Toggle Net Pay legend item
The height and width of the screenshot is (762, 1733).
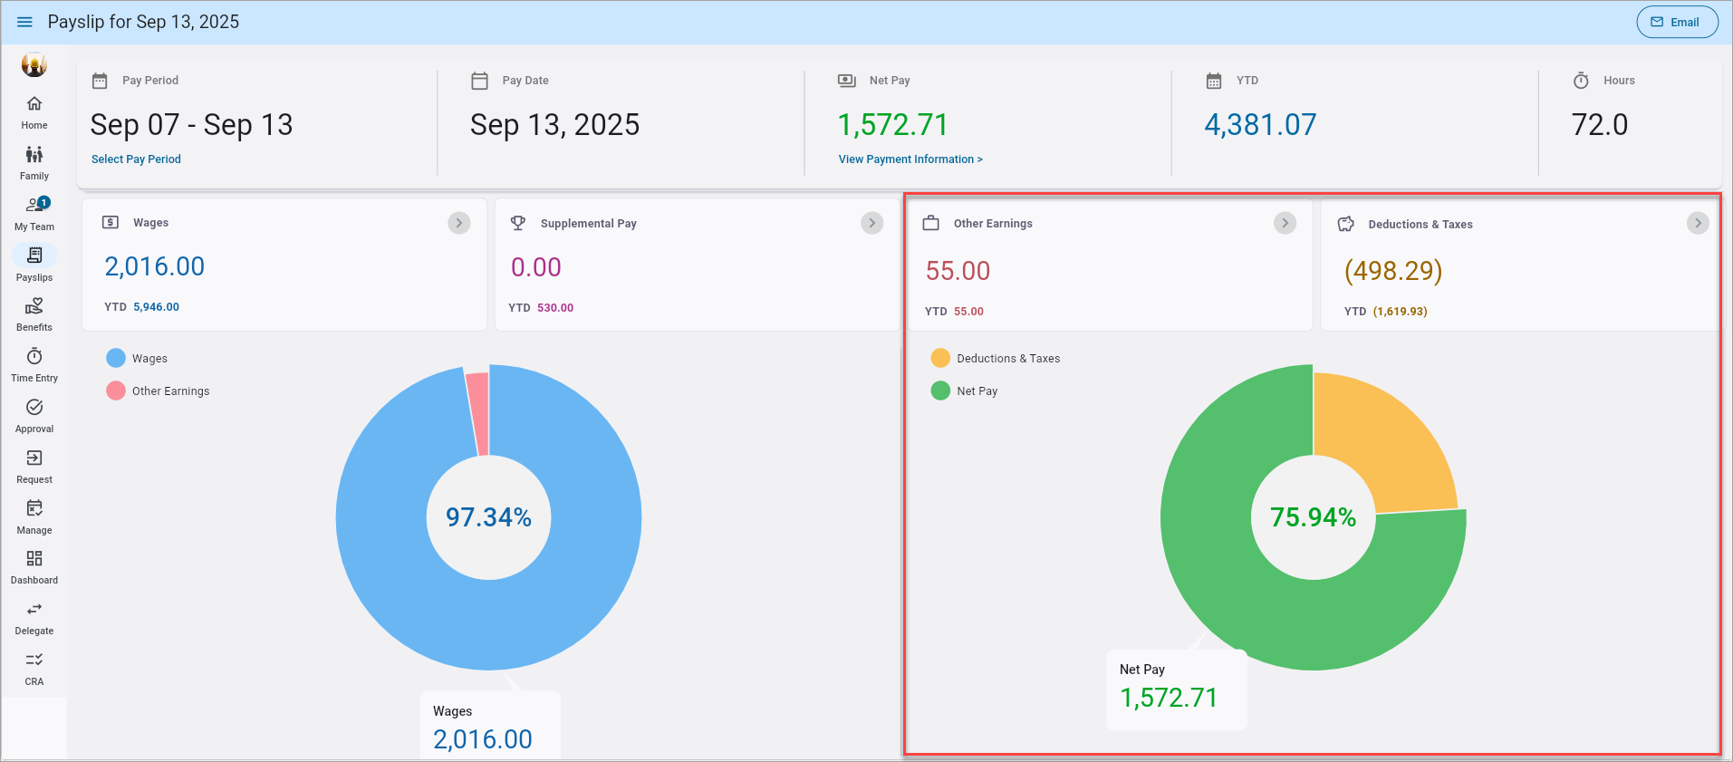(x=965, y=391)
